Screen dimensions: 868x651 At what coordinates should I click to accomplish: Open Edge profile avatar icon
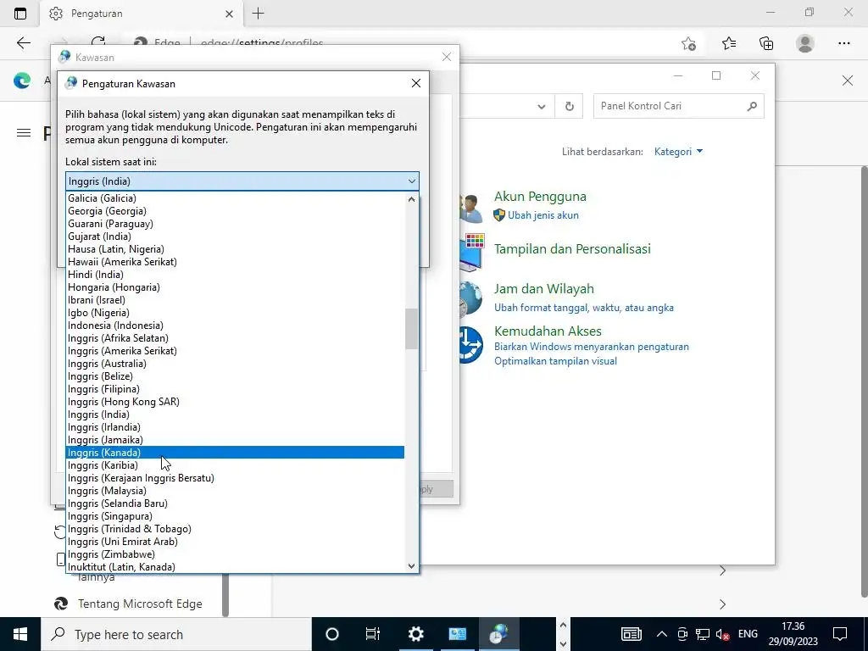coord(805,43)
